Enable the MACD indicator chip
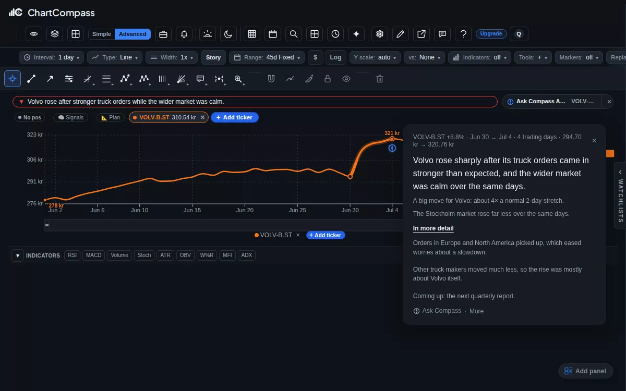This screenshot has height=391, width=626. pos(94,255)
